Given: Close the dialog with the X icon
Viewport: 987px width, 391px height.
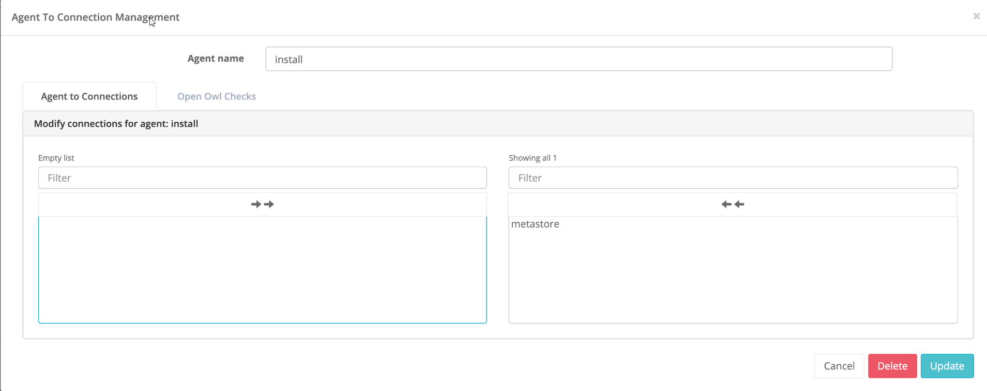Looking at the screenshot, I should [976, 17].
